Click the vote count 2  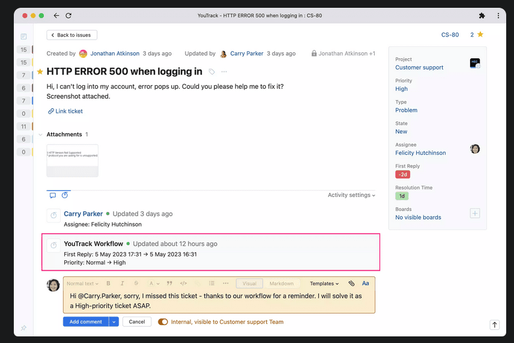pos(472,35)
